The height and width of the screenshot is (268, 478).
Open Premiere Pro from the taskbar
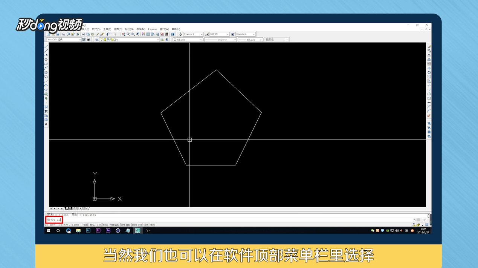pos(98,230)
